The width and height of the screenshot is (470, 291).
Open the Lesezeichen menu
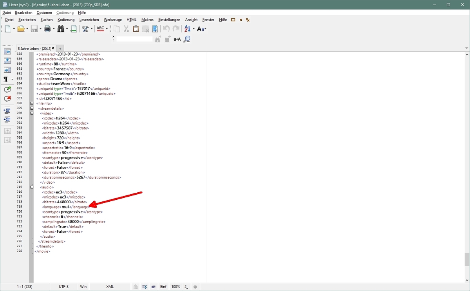[x=89, y=20]
